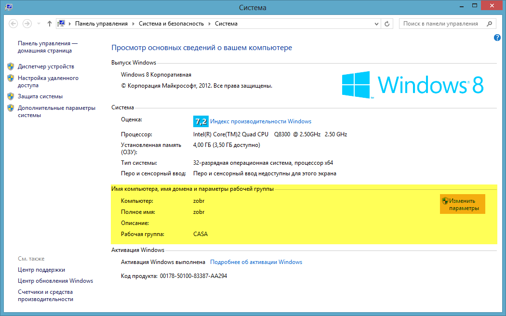The width and height of the screenshot is (506, 316).
Task: Click full name zobr beside Полное имя
Action: click(199, 212)
